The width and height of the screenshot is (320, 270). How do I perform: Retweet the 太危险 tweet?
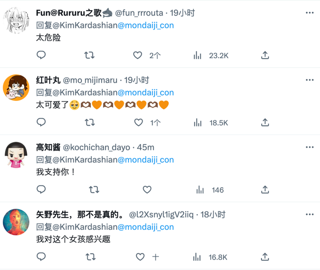[90, 55]
